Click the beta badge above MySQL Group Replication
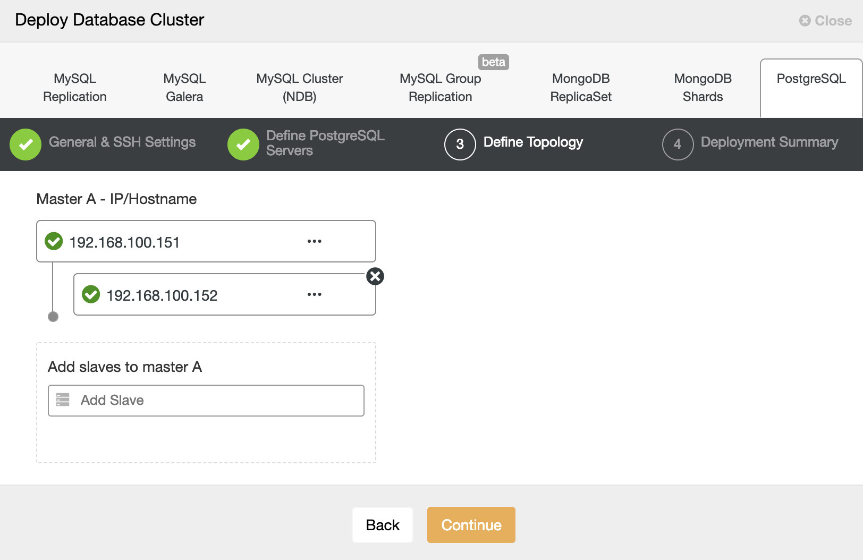This screenshot has width=863, height=560. click(x=494, y=62)
